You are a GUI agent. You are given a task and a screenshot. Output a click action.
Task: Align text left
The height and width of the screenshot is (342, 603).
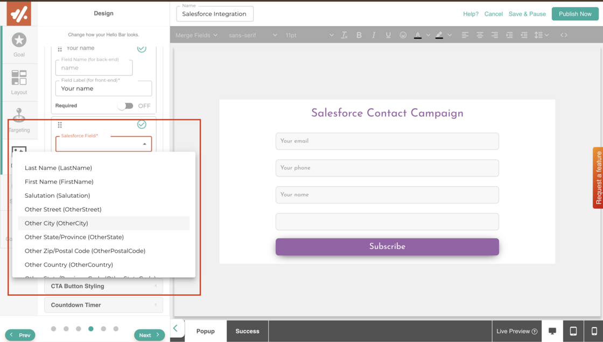[465, 35]
